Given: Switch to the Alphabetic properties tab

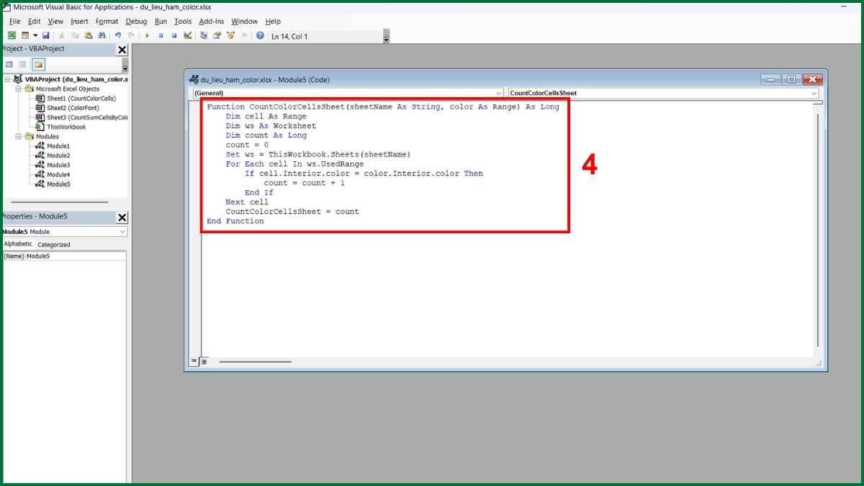Looking at the screenshot, I should (18, 244).
